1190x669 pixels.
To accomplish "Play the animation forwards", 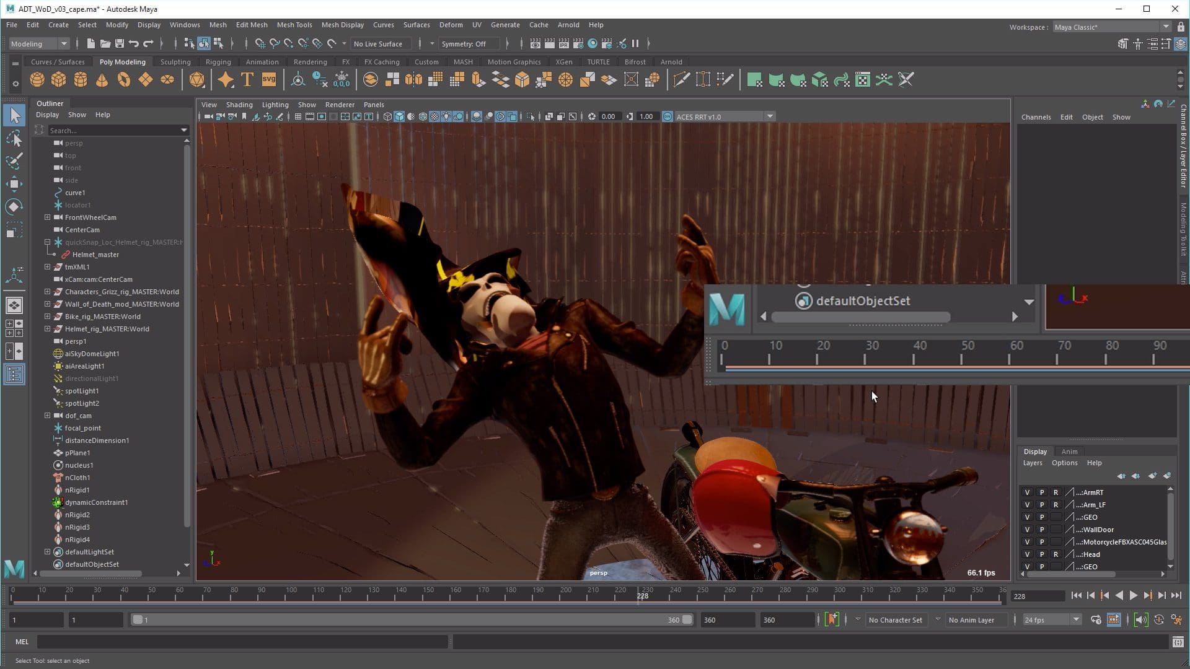I will [1133, 596].
